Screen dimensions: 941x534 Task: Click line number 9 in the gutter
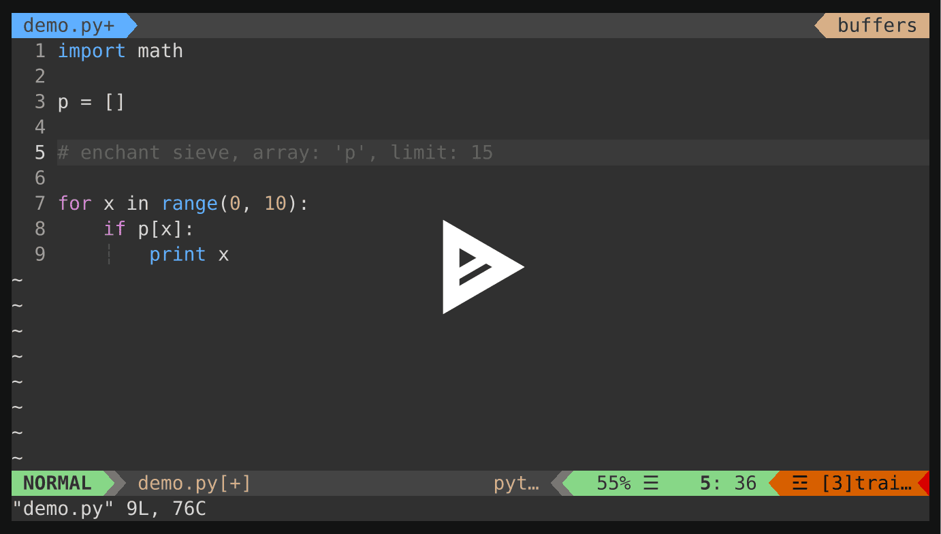(40, 255)
